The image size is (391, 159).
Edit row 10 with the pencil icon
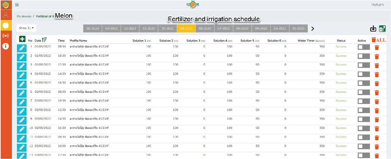point(22,129)
